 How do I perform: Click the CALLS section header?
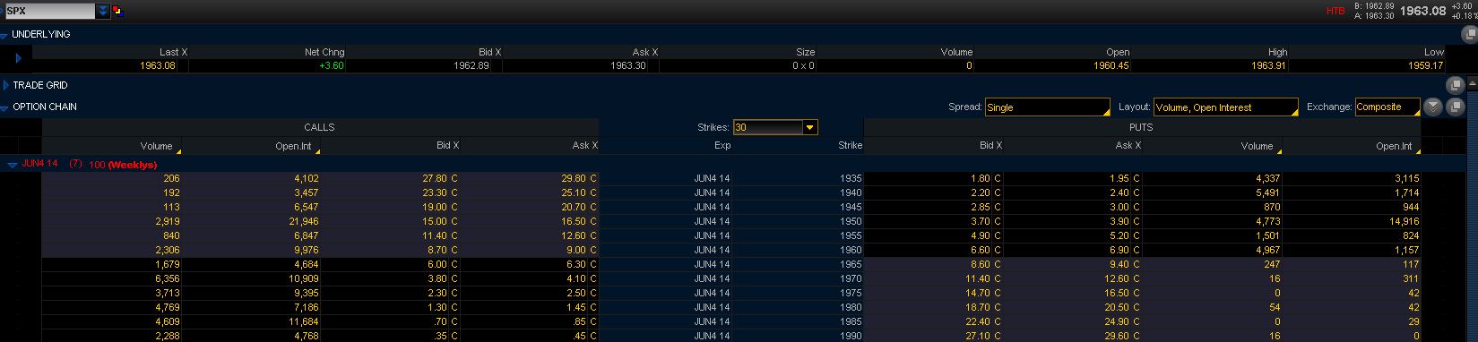[x=320, y=127]
